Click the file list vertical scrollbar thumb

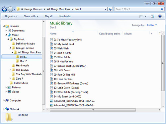(x=163, y=63)
